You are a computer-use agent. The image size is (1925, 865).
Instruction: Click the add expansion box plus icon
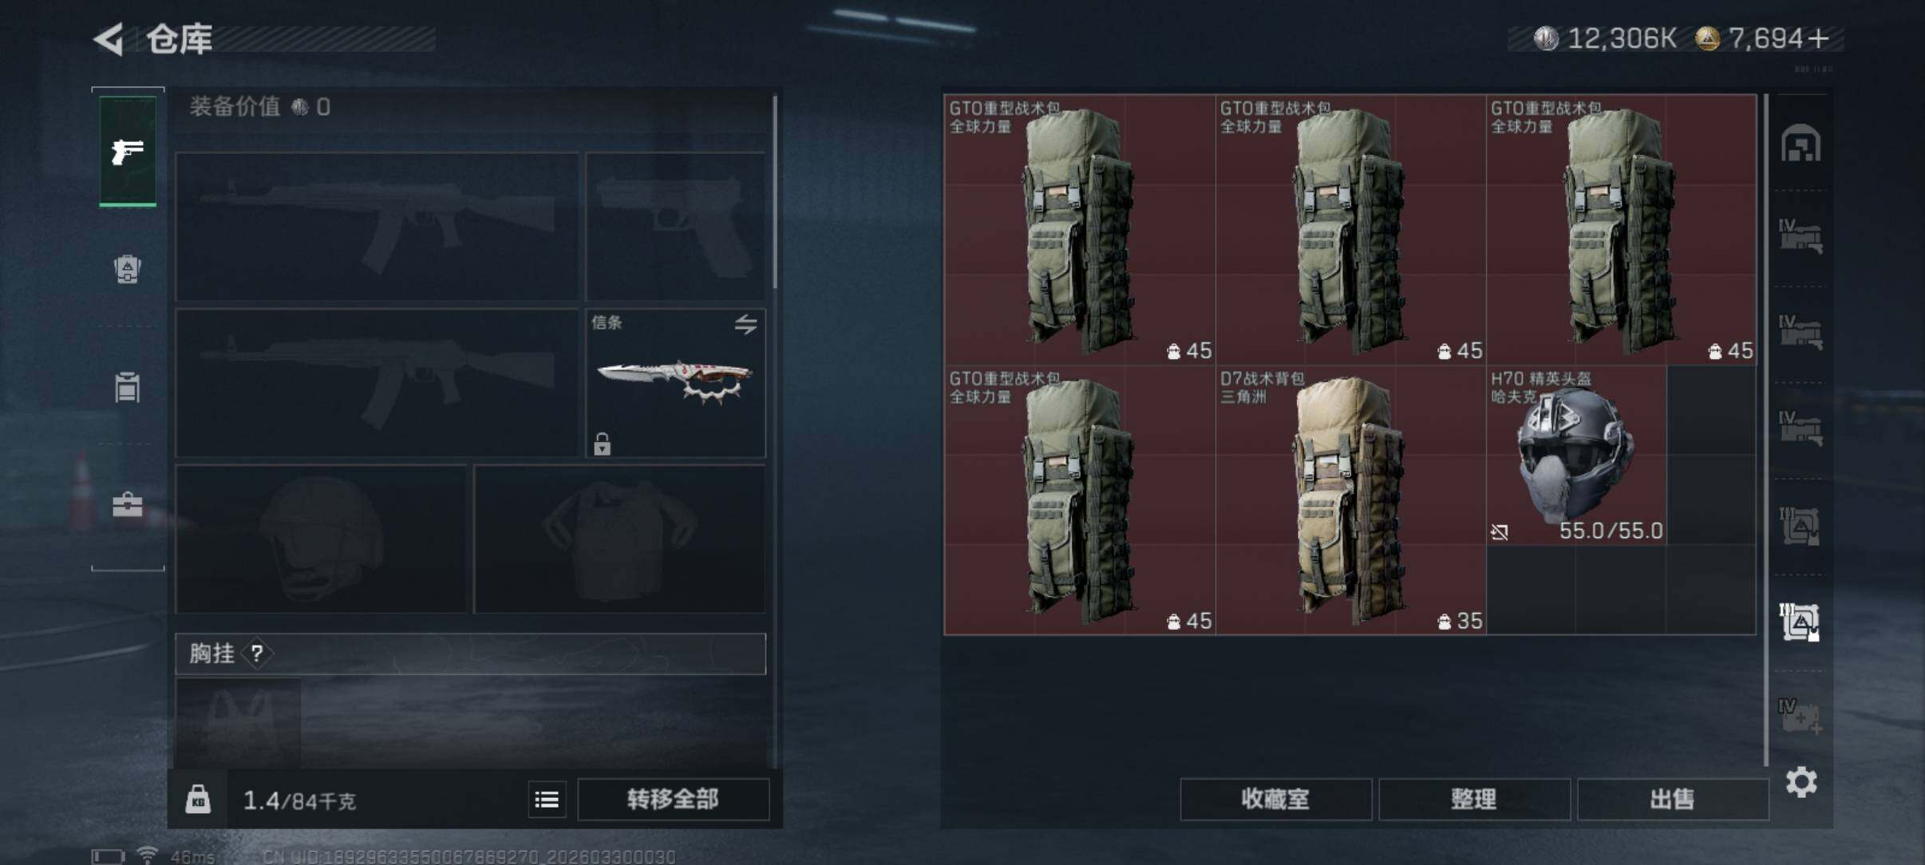pos(1800,717)
